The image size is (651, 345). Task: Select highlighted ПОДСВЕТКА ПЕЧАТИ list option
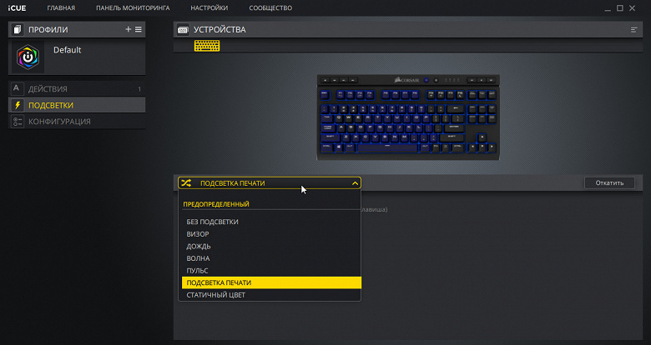coord(271,282)
